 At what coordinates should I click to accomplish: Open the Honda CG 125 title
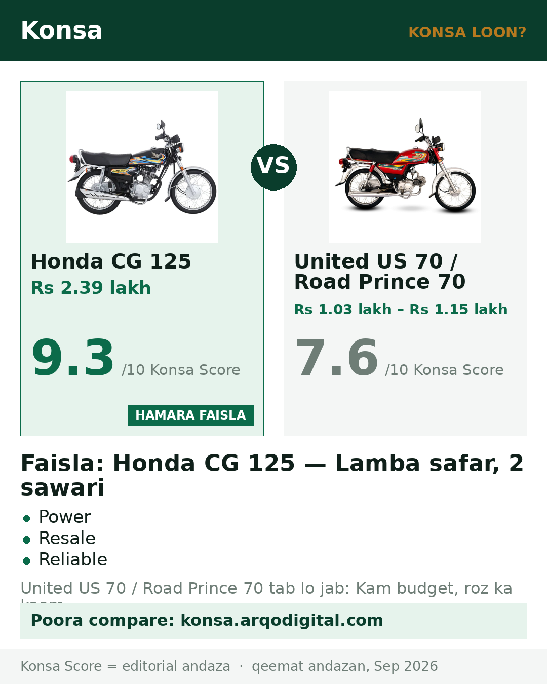tap(111, 261)
